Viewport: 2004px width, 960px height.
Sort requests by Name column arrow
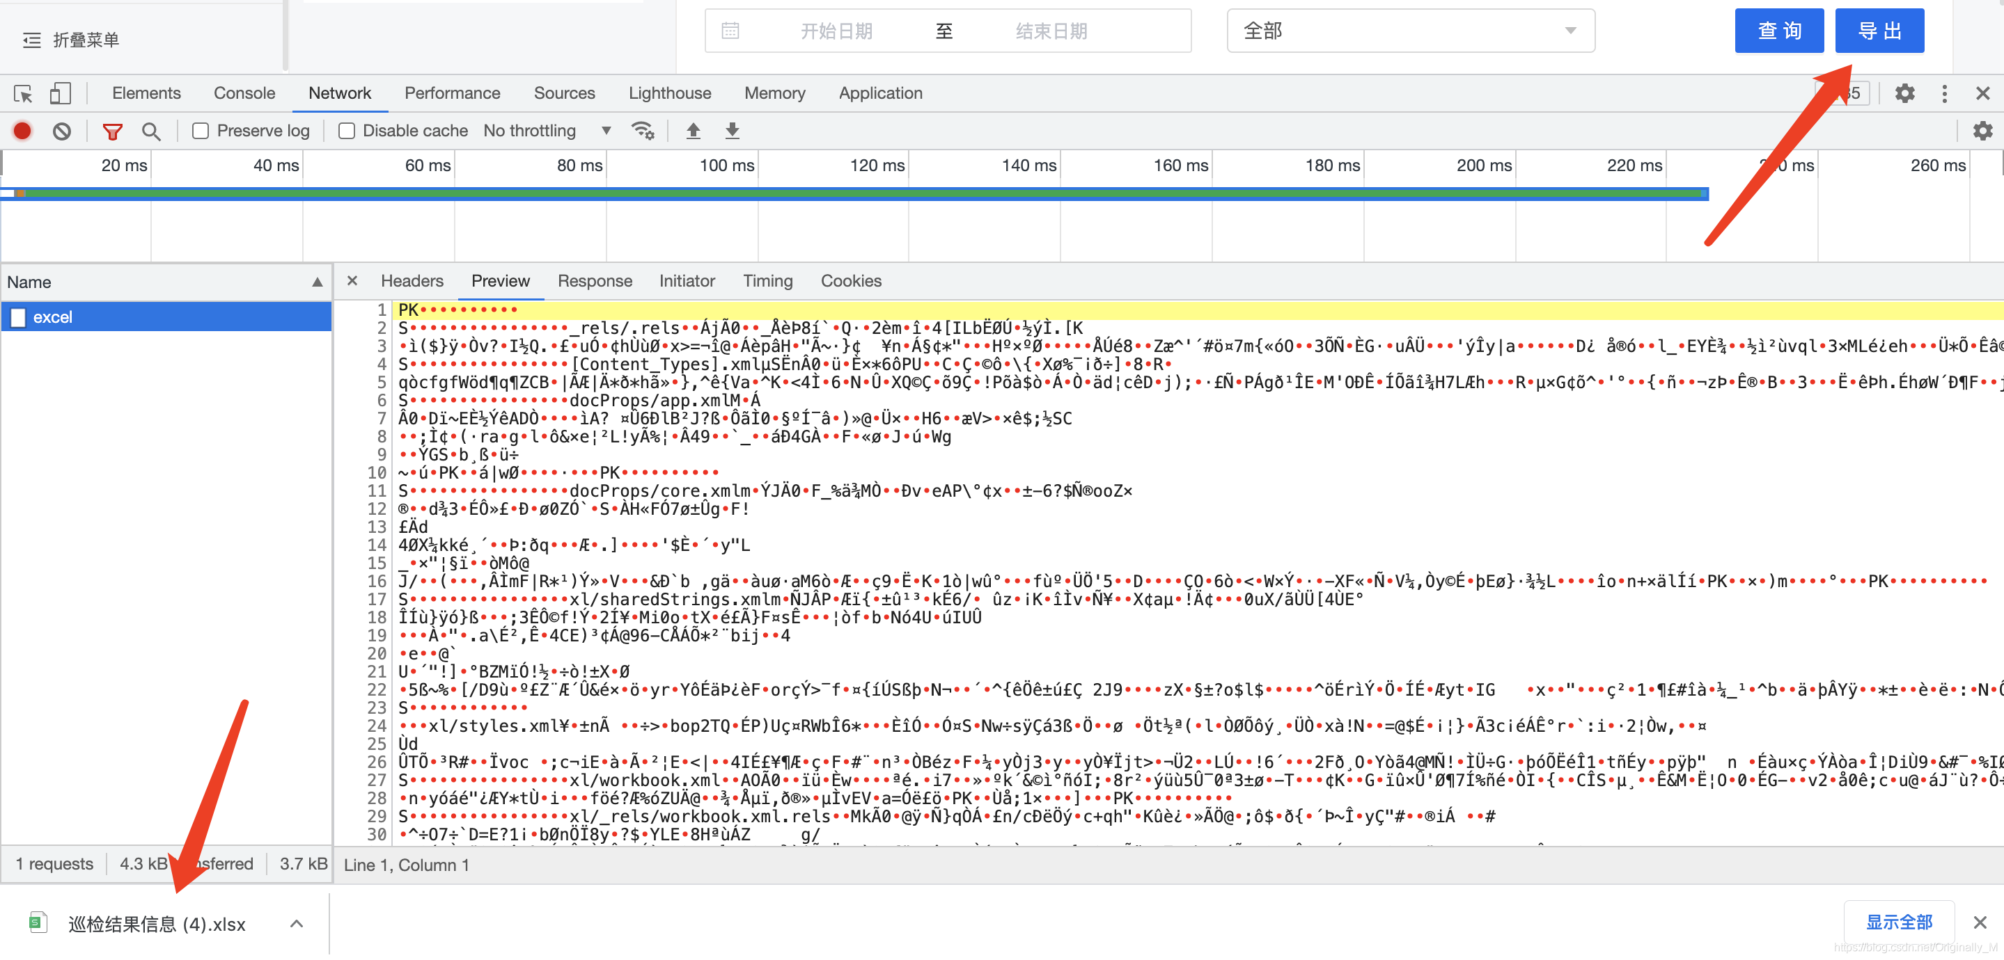pyautogui.click(x=318, y=282)
